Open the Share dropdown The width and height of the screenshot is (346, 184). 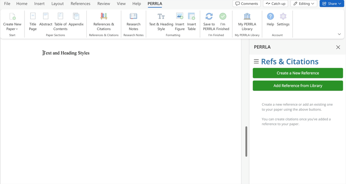point(332,4)
